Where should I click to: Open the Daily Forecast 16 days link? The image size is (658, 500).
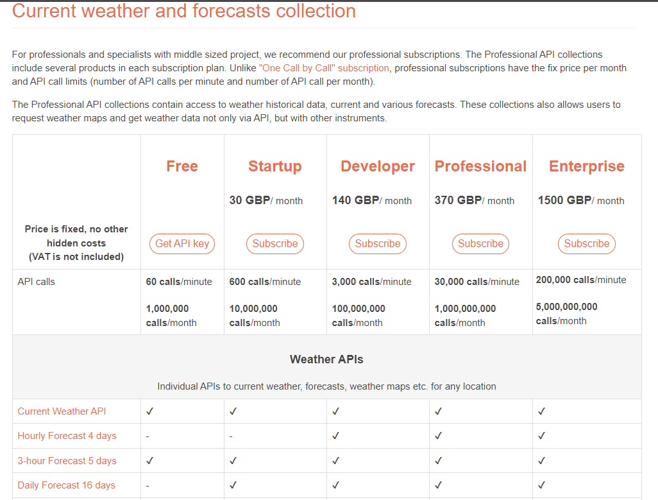[x=66, y=485]
